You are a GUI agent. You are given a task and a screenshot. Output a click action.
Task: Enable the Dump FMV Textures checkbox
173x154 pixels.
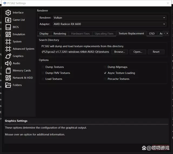(x=43, y=73)
